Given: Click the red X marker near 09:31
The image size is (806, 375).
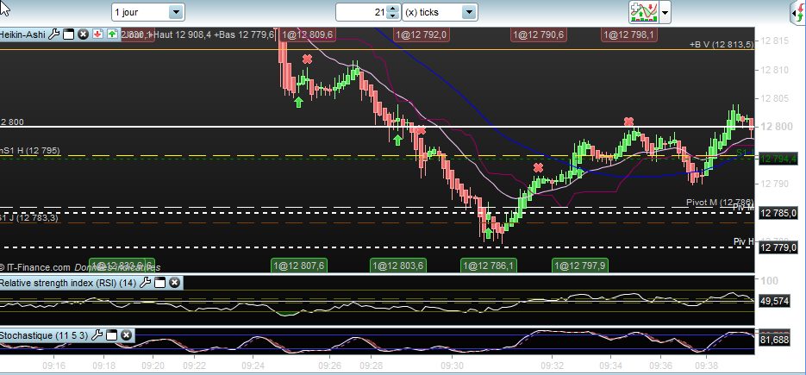Looking at the screenshot, I should point(538,168).
